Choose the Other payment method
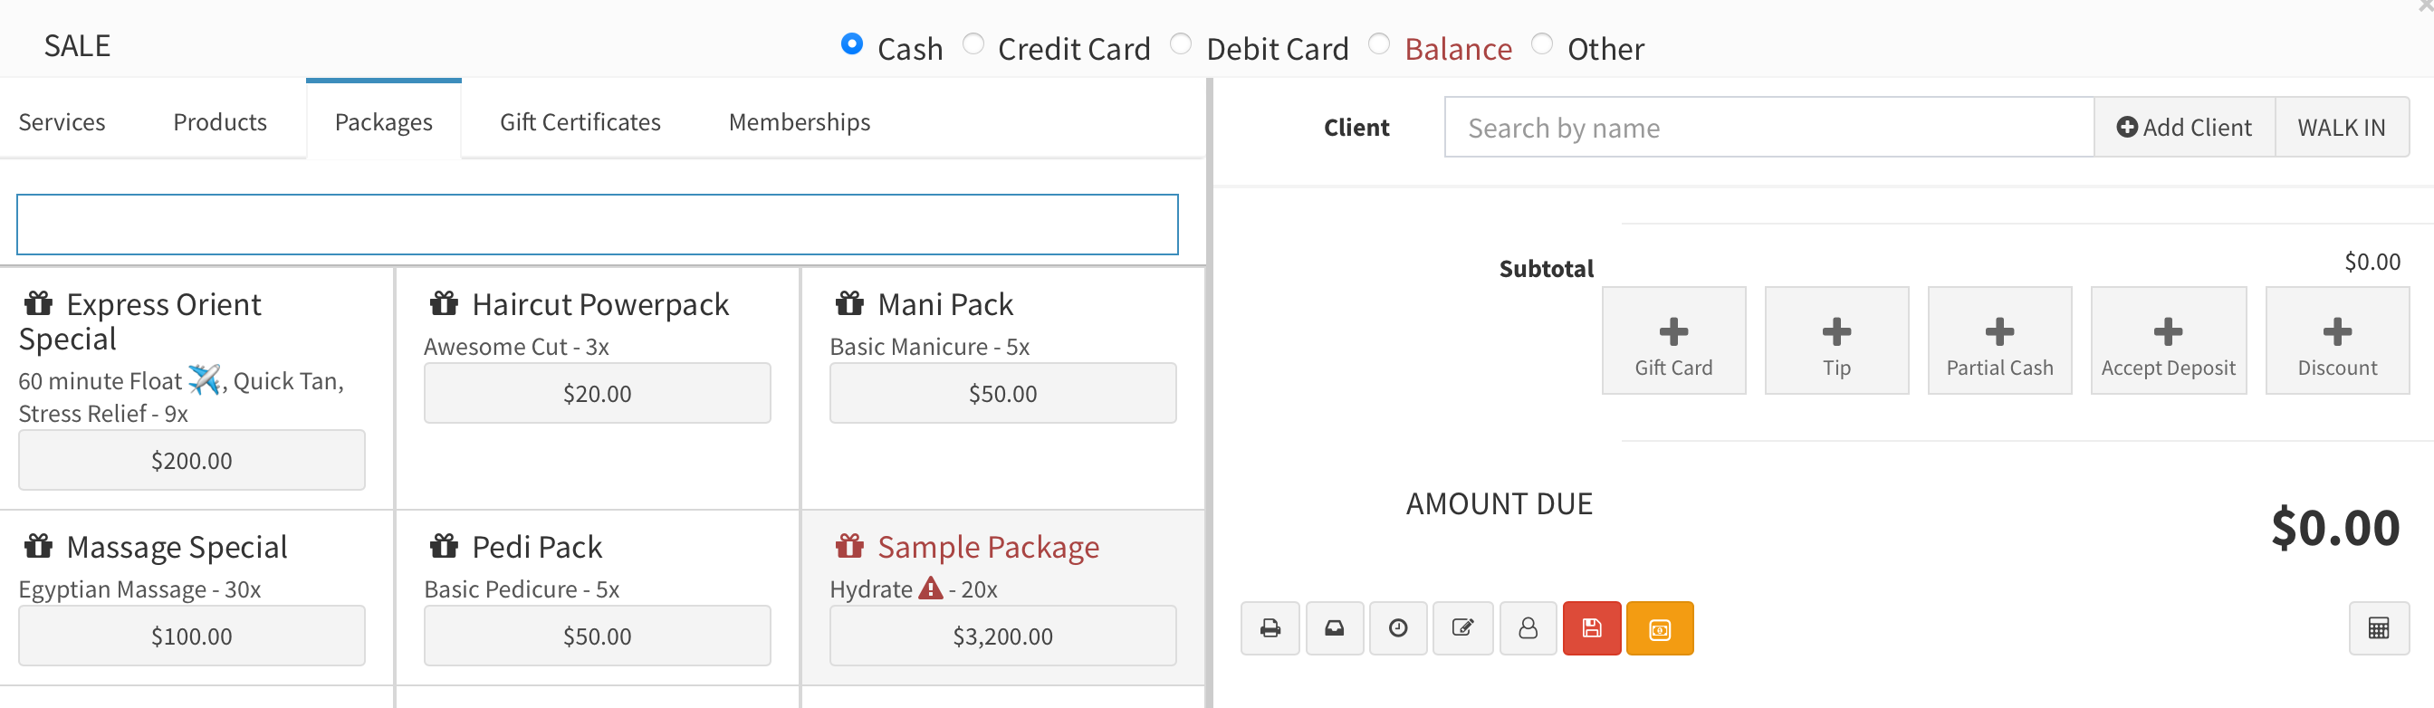Screen dimensions: 2434x708 point(1542,44)
